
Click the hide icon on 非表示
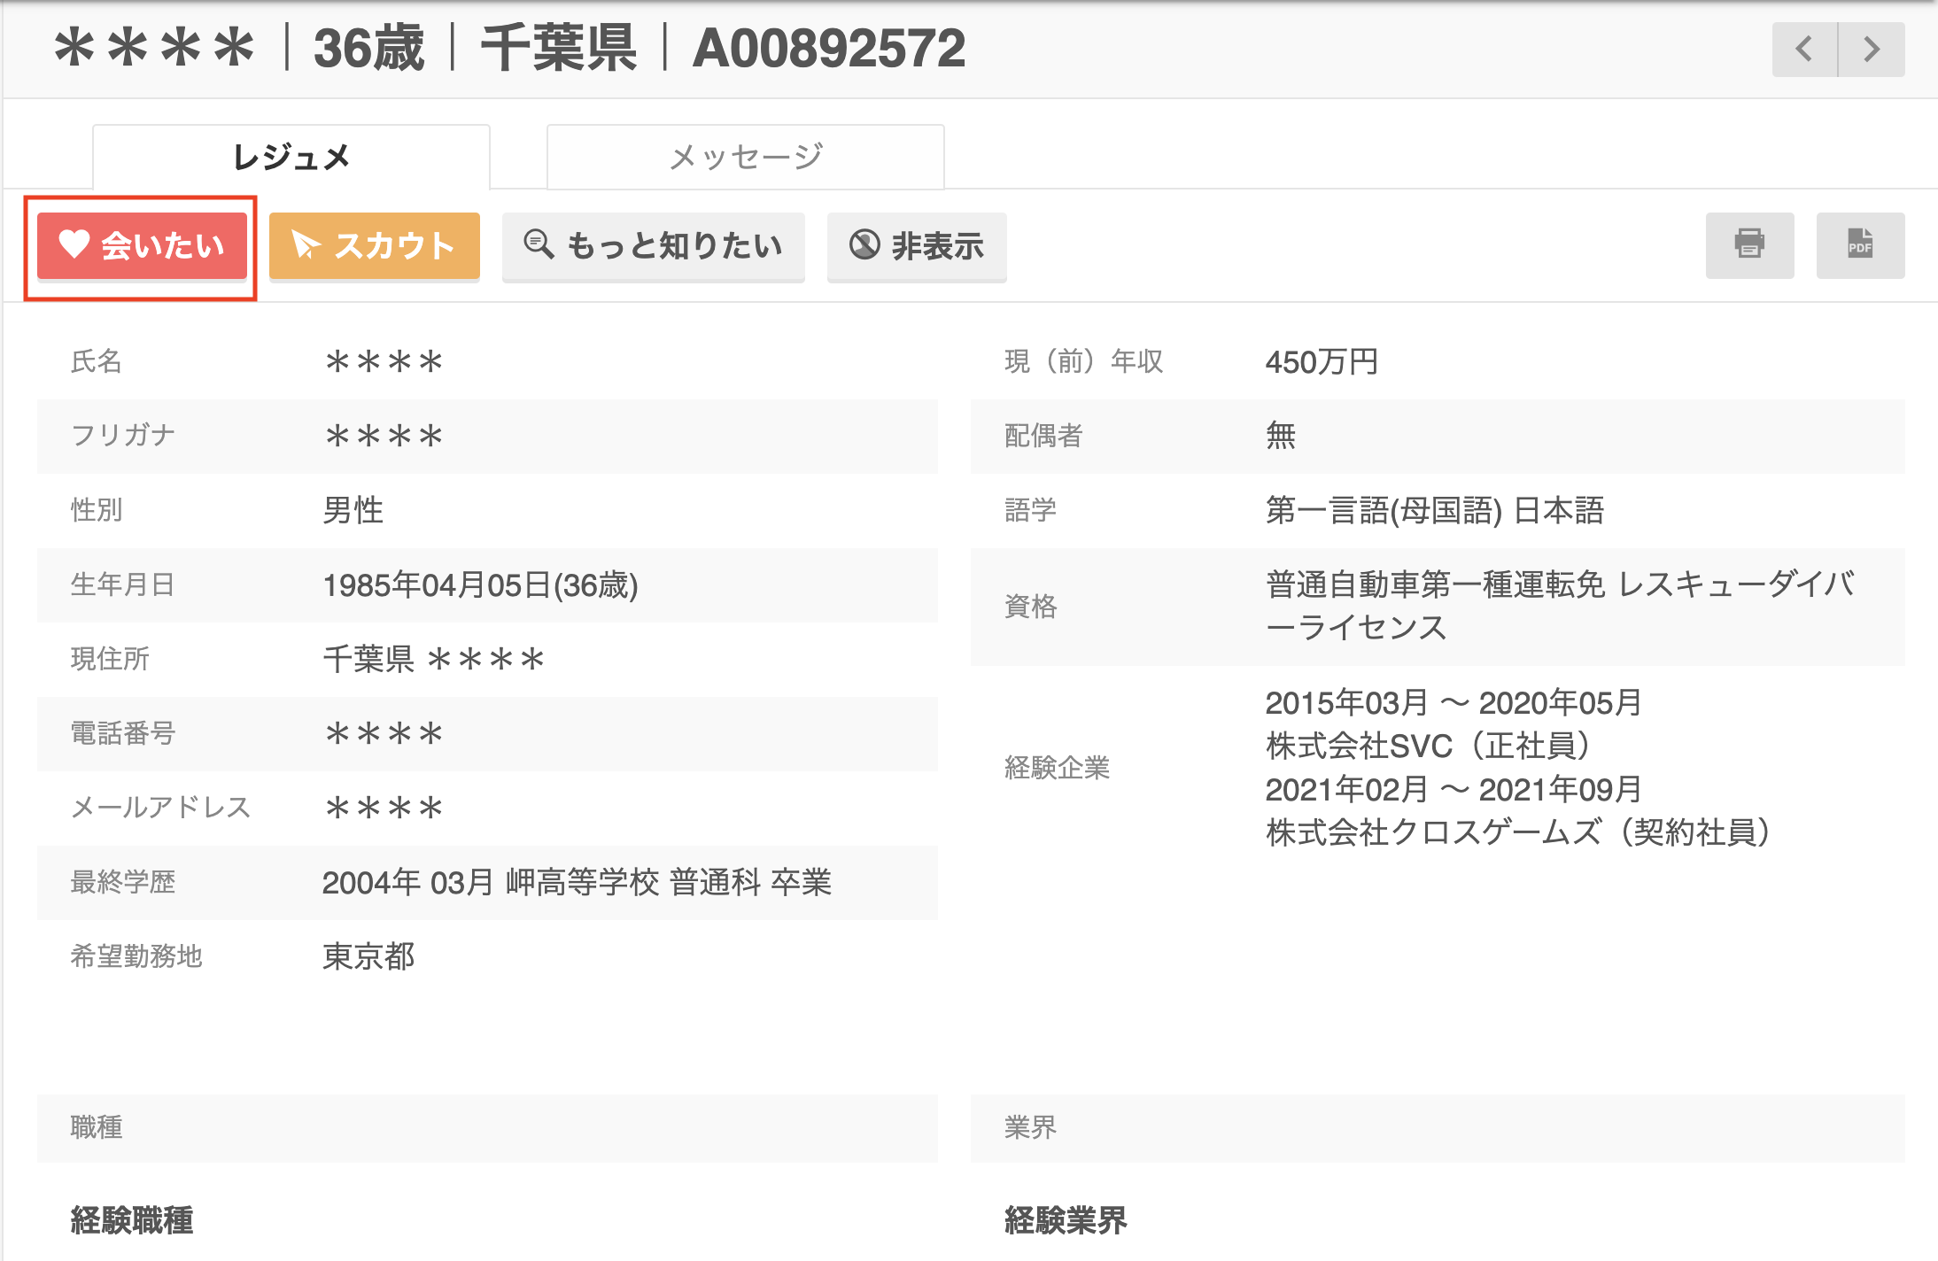click(x=864, y=244)
